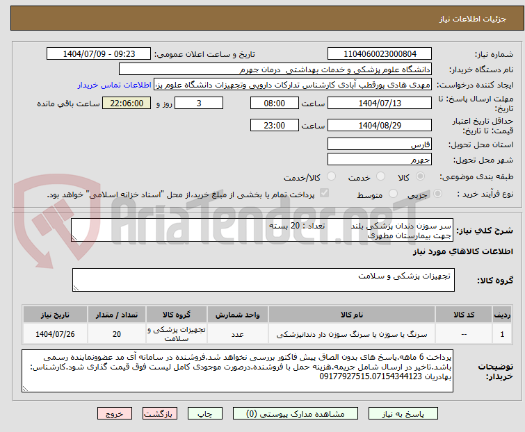Click the resize handle of description textarea
The height and width of the screenshot is (432, 525).
coord(74,238)
